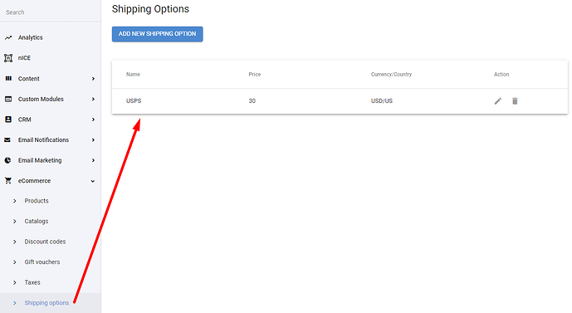
Task: Click the Content columns icon
Action: [8, 78]
